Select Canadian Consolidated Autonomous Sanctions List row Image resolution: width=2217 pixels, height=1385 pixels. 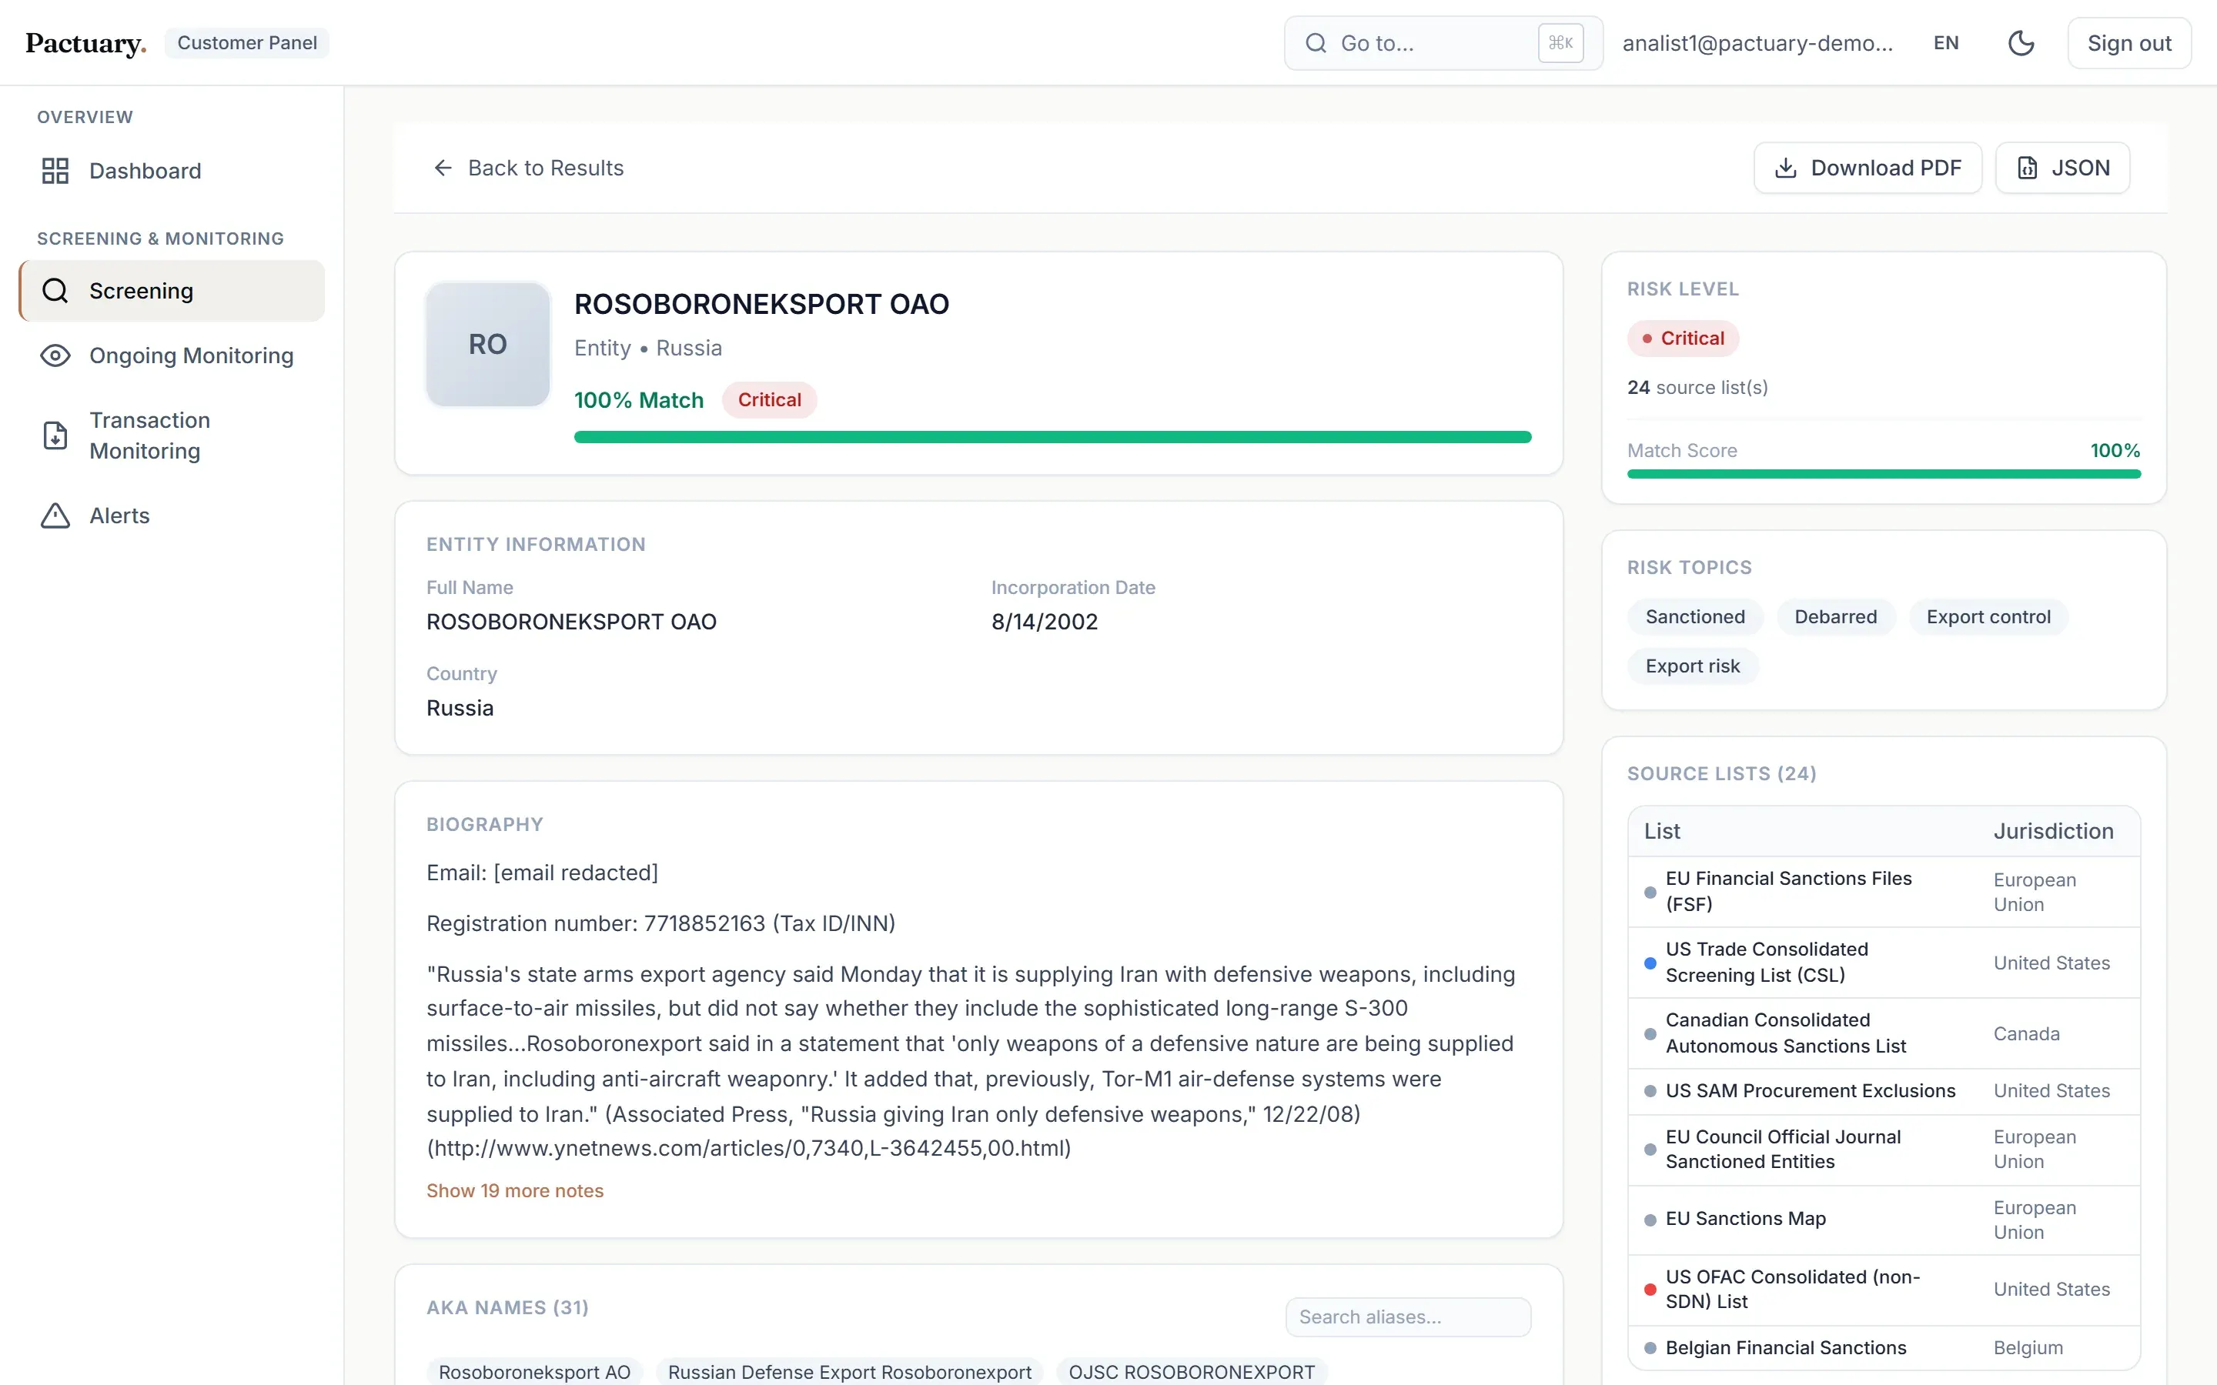pos(1884,1033)
